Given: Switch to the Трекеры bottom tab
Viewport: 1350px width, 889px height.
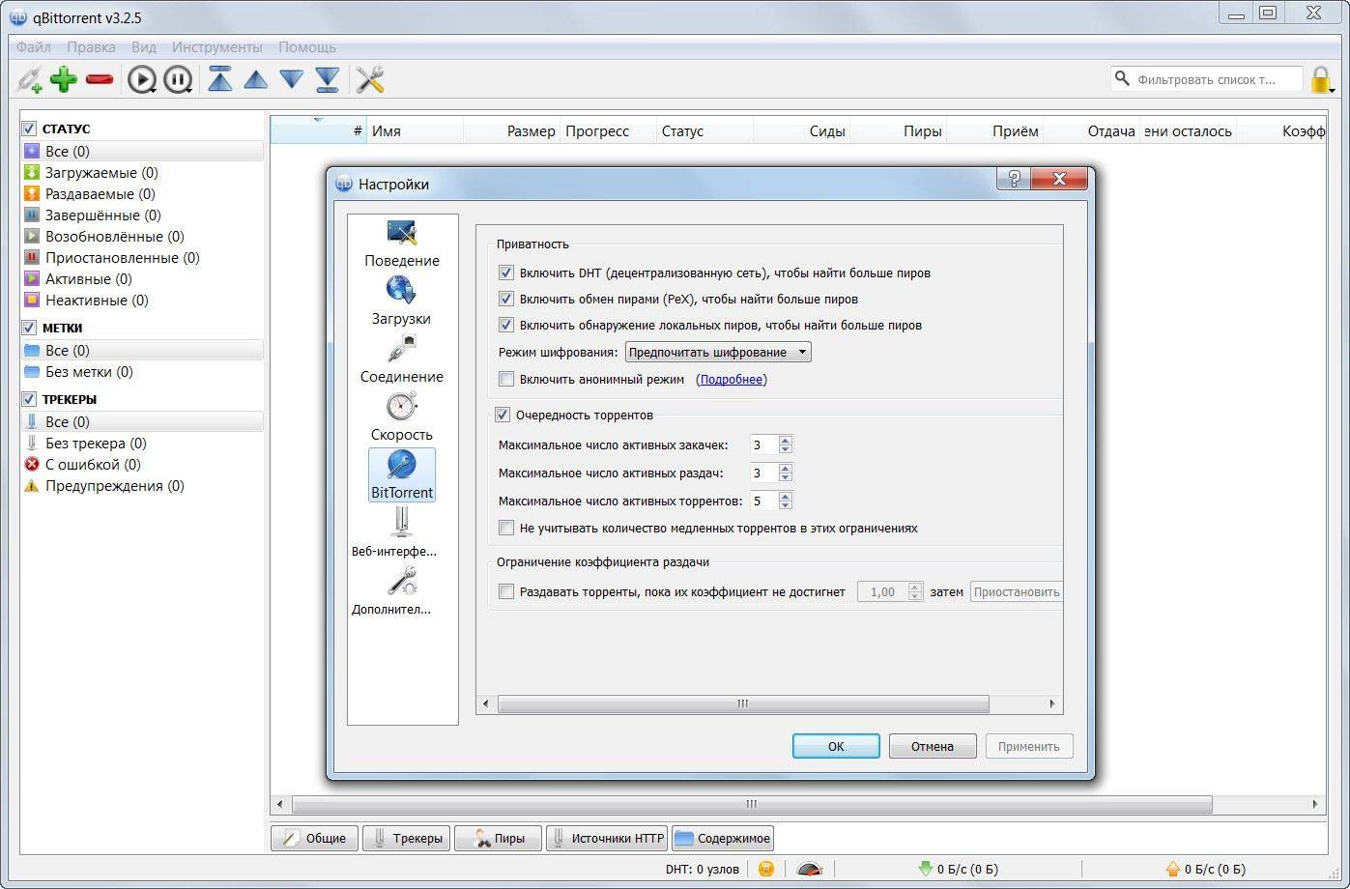Looking at the screenshot, I should click(406, 838).
